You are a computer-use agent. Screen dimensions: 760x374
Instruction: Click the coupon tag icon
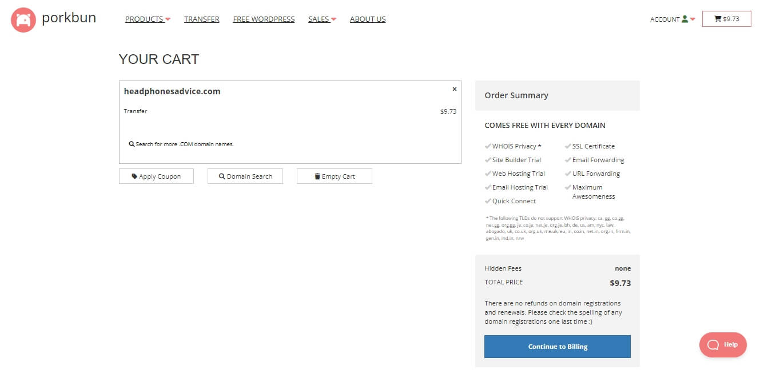pos(134,176)
